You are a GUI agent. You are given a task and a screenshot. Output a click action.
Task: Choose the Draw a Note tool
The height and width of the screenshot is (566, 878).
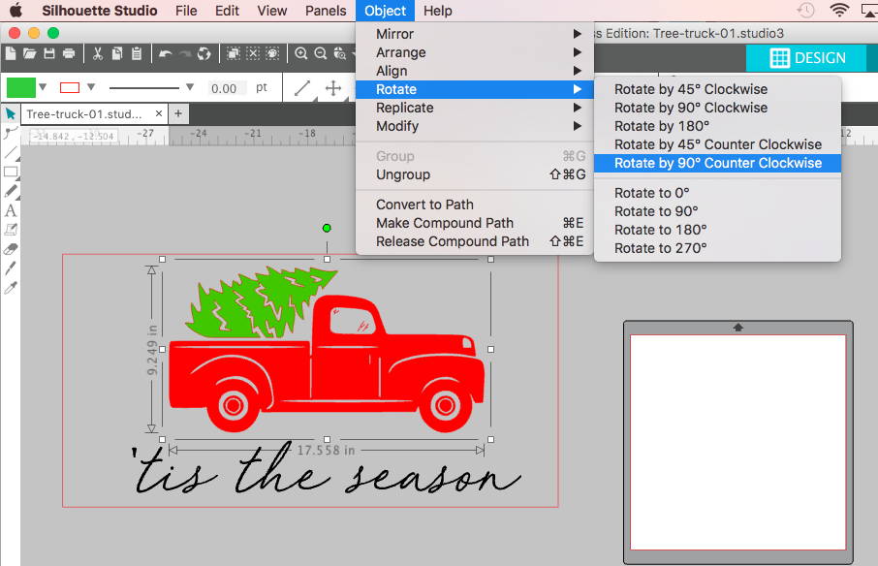(x=11, y=230)
